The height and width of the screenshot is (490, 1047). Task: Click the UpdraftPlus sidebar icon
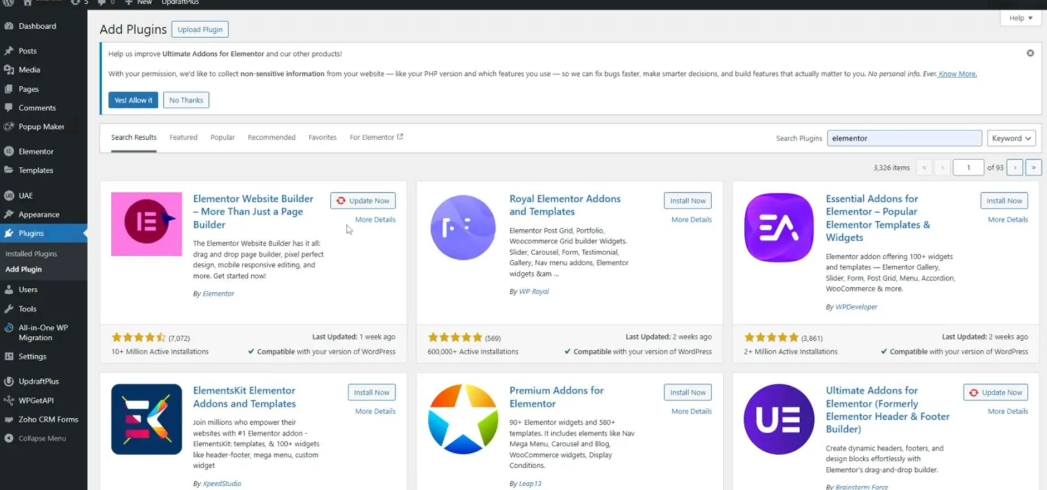(9, 381)
